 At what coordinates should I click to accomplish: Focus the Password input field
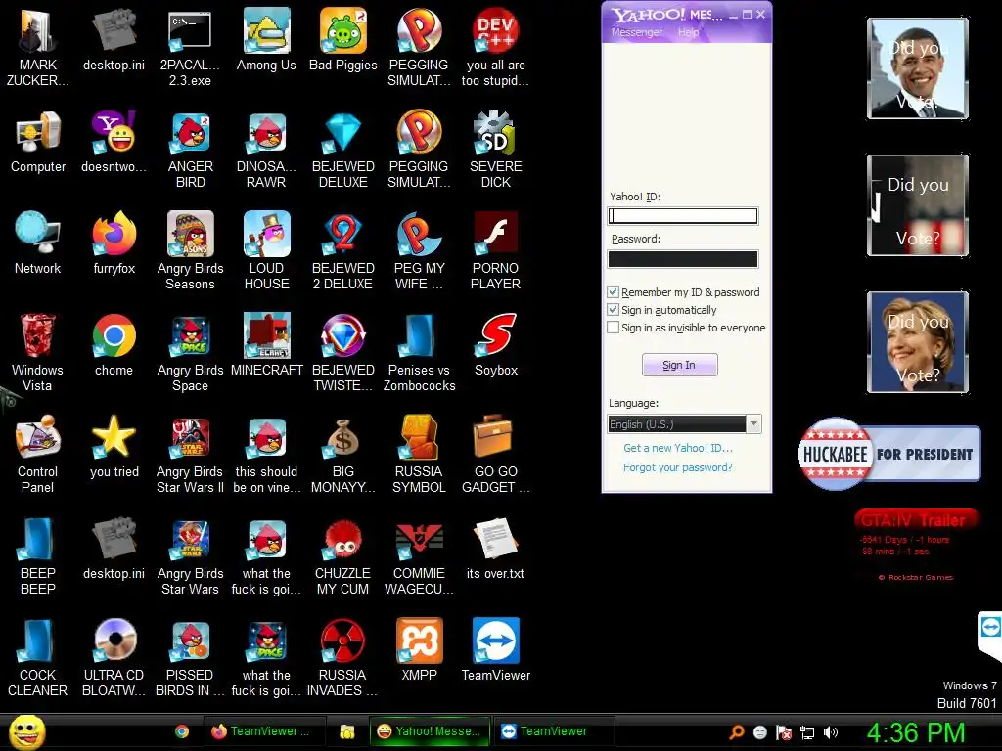(682, 258)
